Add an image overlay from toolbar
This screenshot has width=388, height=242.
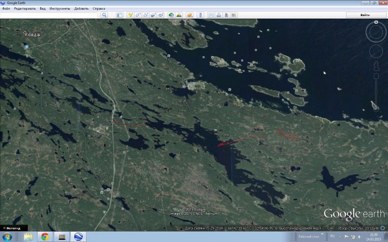point(153,15)
